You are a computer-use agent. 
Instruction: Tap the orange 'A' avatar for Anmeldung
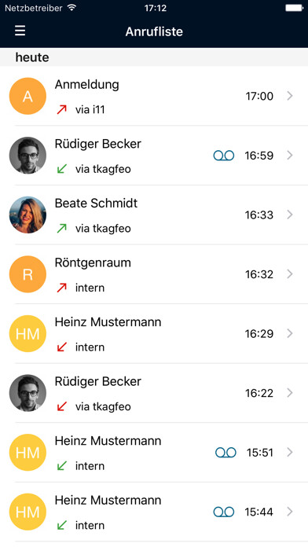click(27, 96)
